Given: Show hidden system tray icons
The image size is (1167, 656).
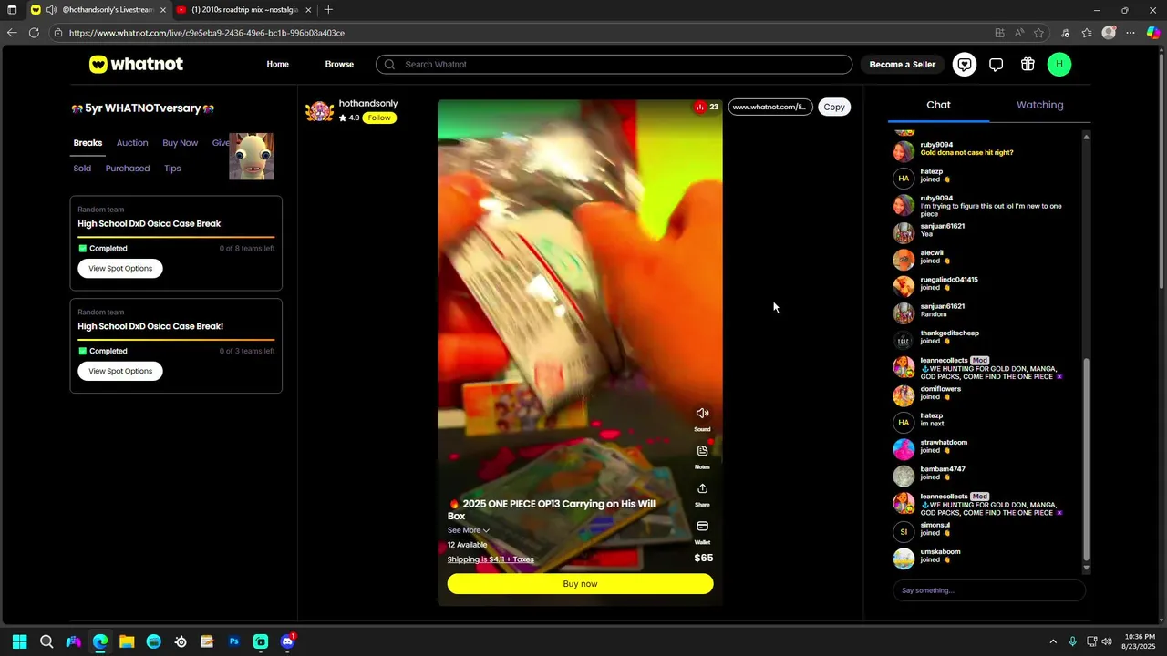Looking at the screenshot, I should coord(1053,641).
